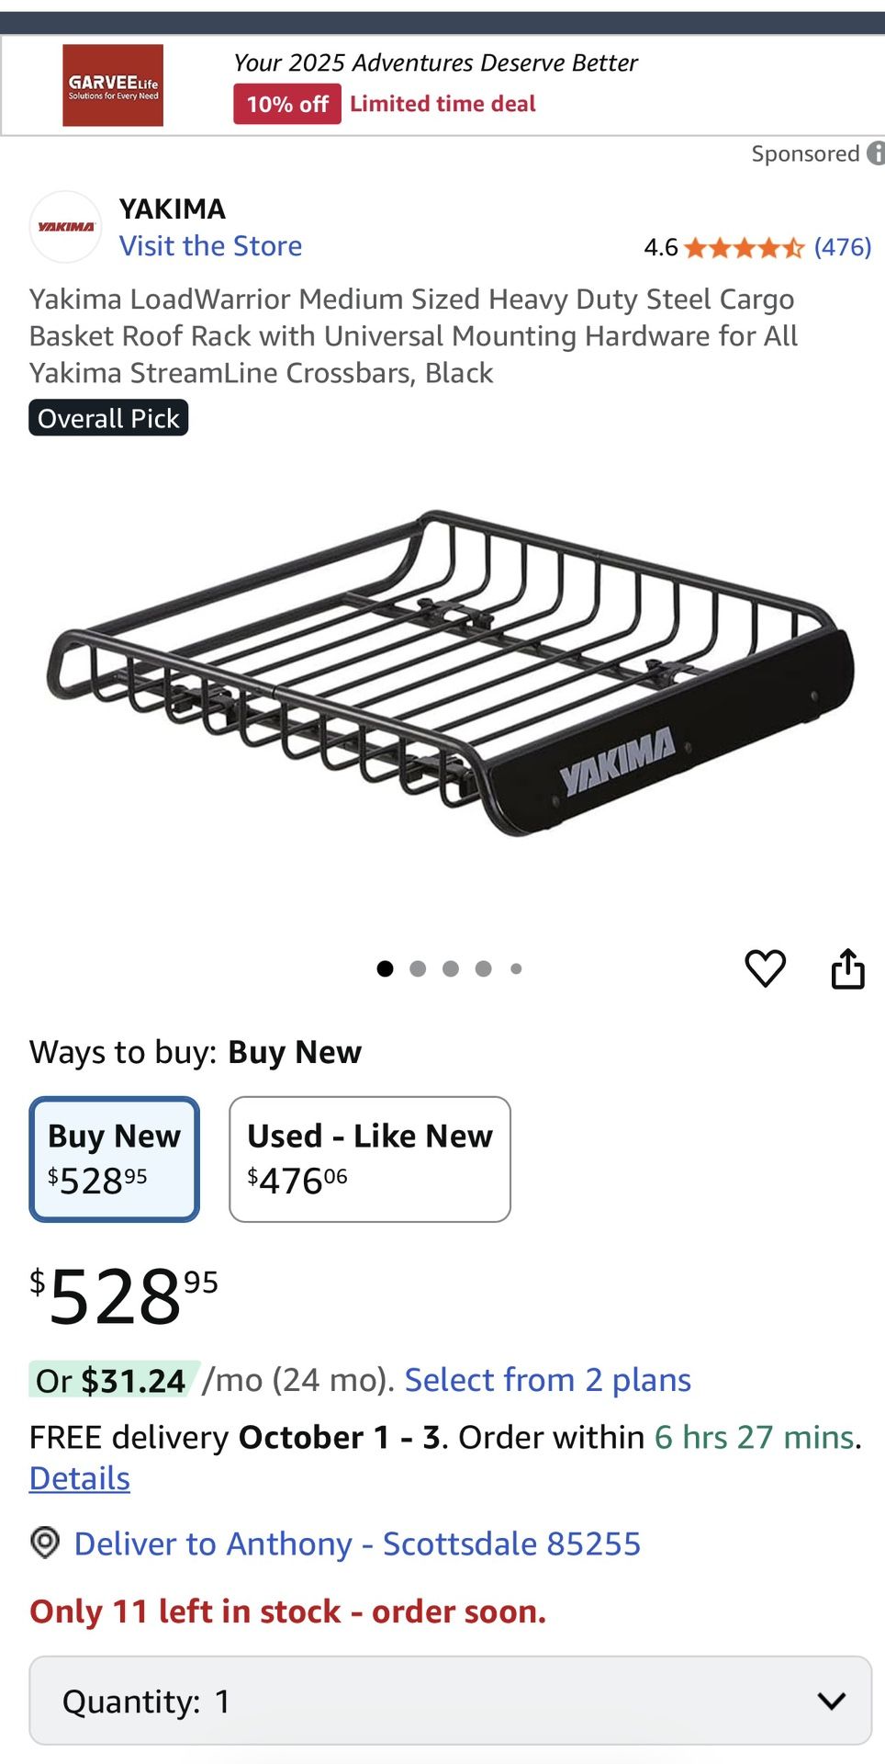Image resolution: width=885 pixels, height=1764 pixels.
Task: Open the Quantity dropdown
Action: click(450, 1701)
